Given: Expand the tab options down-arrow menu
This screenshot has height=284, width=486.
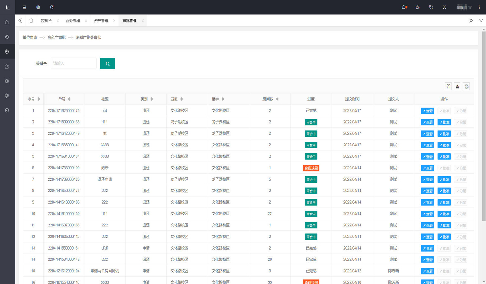Looking at the screenshot, I should [481, 21].
